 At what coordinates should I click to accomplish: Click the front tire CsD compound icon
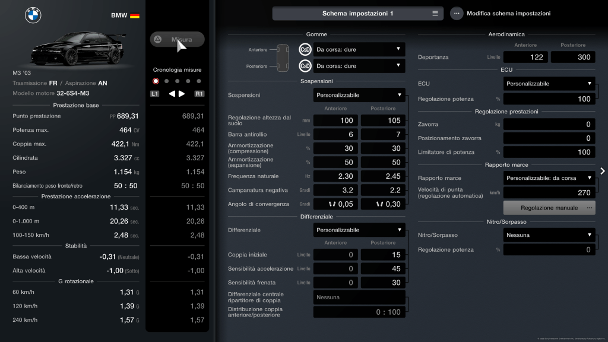pos(305,50)
